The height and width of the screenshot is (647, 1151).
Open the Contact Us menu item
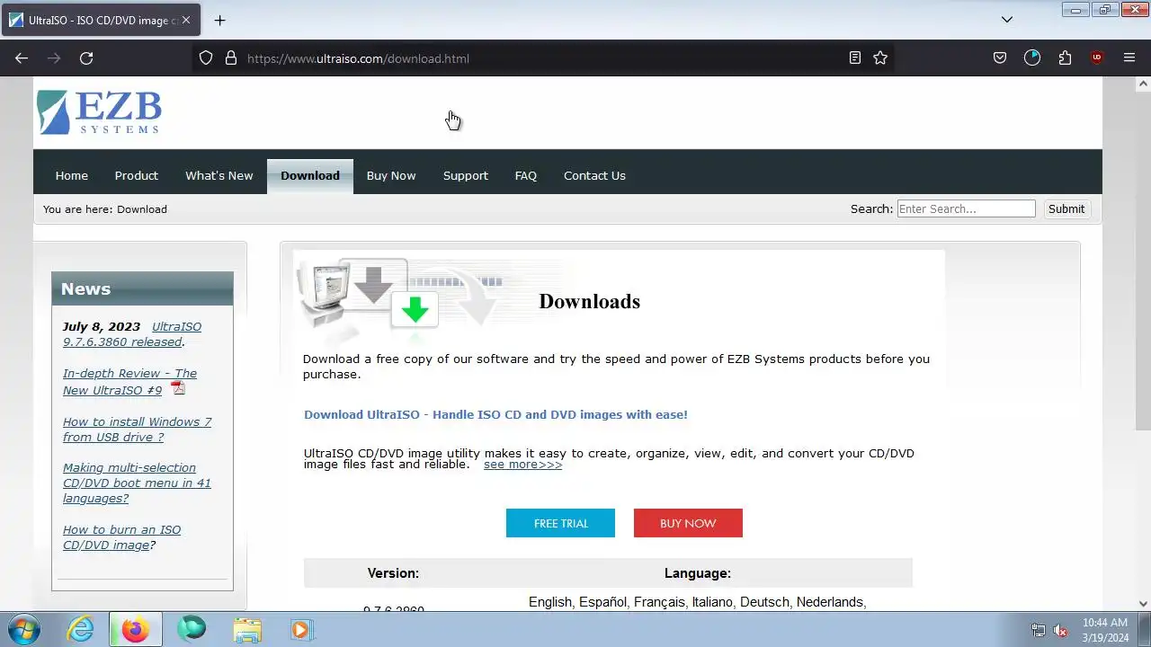[594, 175]
